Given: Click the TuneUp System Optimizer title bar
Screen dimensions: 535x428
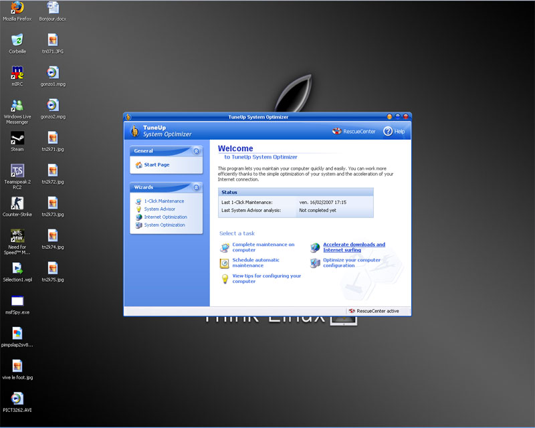Looking at the screenshot, I should (x=258, y=117).
